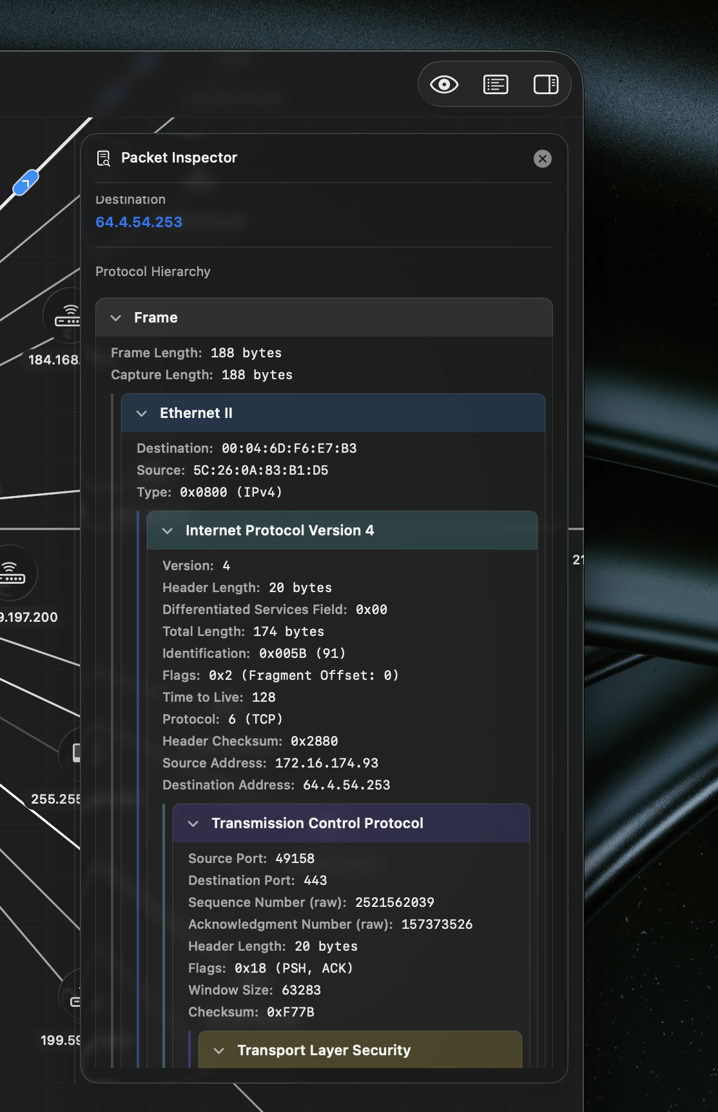Screen dimensions: 718x1112
Task: Select Source 5C:26:0A:83:B1:D5 row
Action: click(233, 470)
